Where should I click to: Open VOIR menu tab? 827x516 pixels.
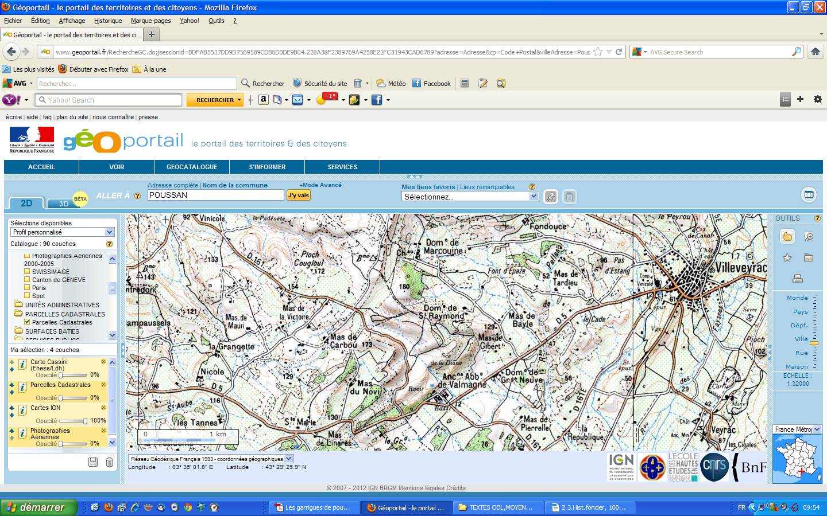117,167
